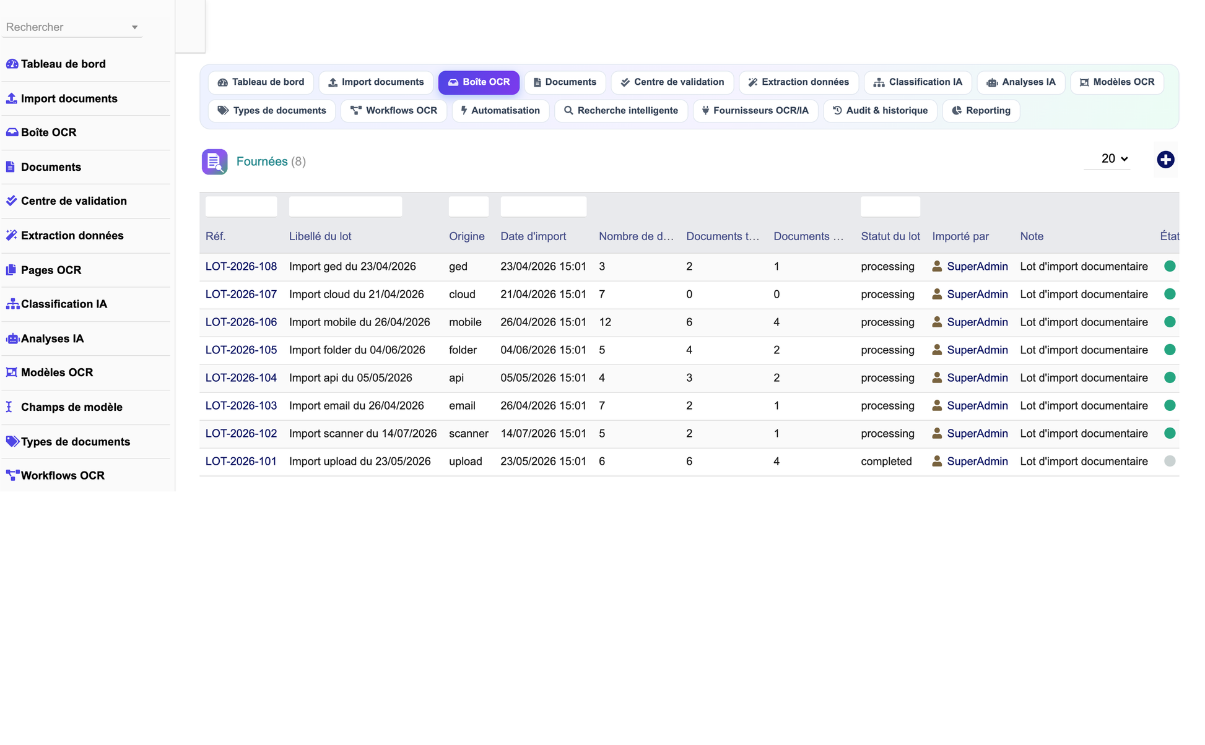Click the purple Fournées document icon

214,162
